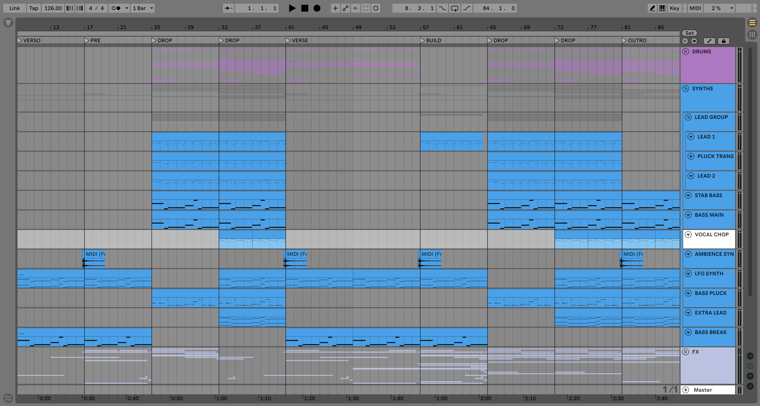Toggle the arrangement Loop switch
Viewport: 760px width, 406px height.
pyautogui.click(x=454, y=8)
